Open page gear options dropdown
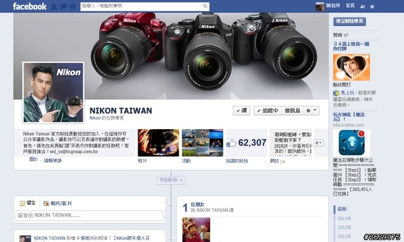404x242 pixels. [x=311, y=110]
